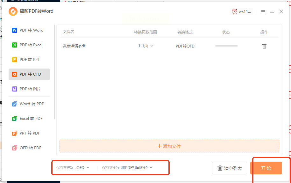
Task: Expand the 1-1页 page range dropdown
Action: (x=146, y=46)
